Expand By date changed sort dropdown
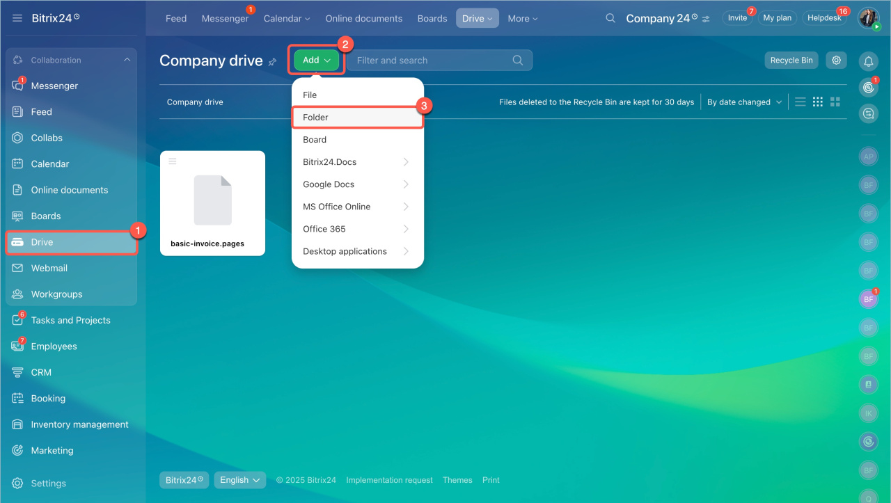This screenshot has height=503, width=891. click(x=739, y=102)
